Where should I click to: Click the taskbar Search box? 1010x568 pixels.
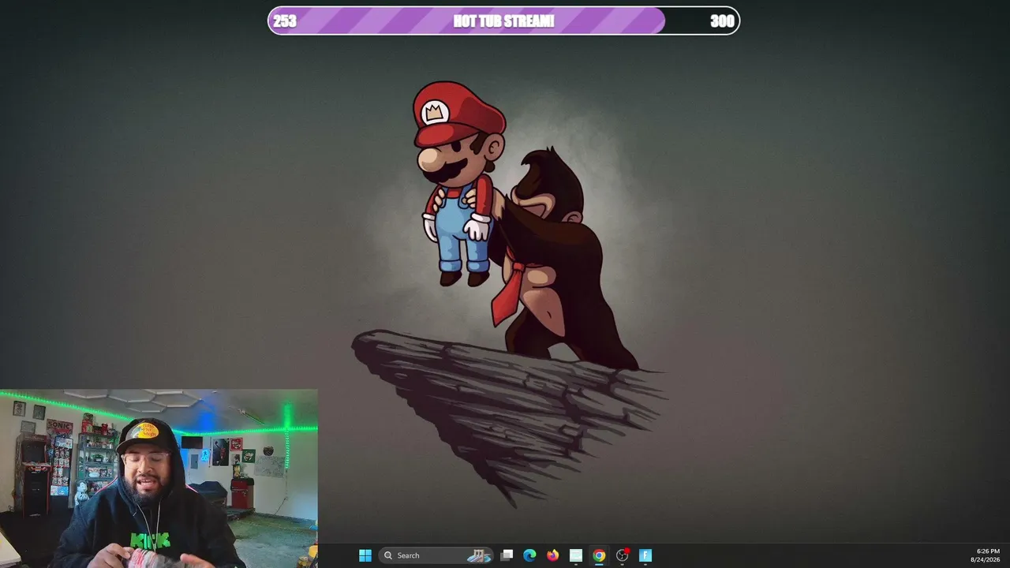coord(436,555)
